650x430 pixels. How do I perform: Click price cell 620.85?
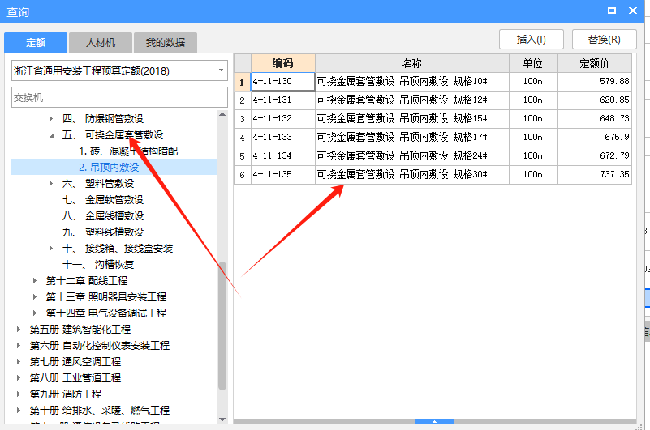pyautogui.click(x=595, y=100)
